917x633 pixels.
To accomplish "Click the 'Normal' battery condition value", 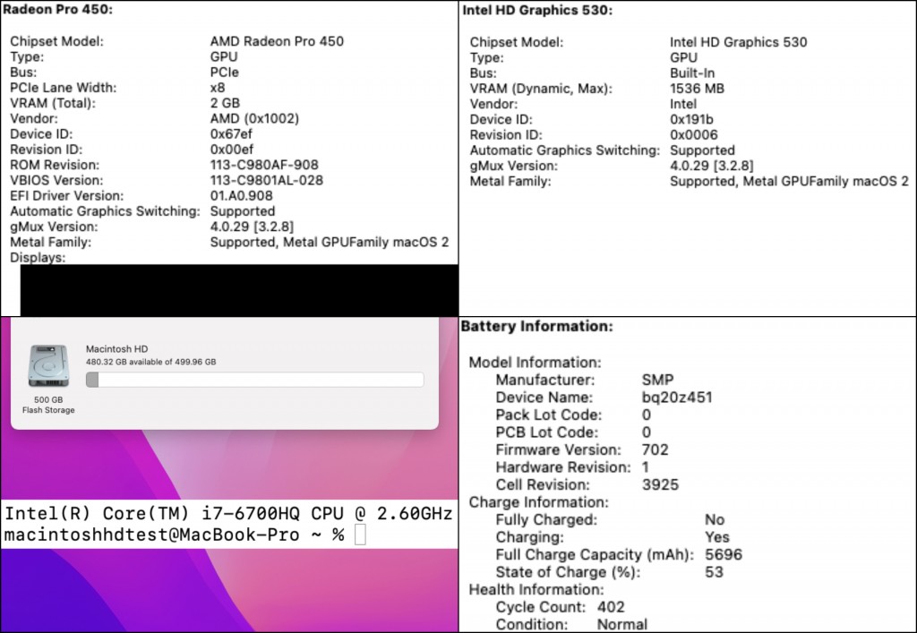I will tap(621, 624).
